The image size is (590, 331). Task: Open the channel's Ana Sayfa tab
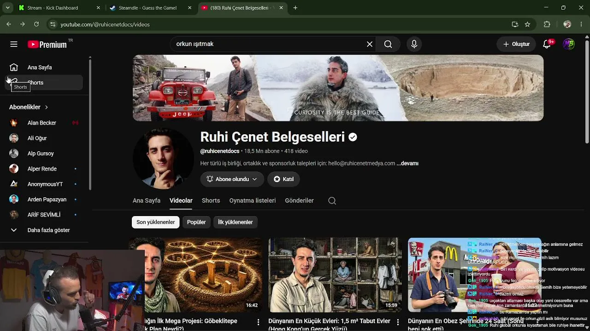click(x=147, y=200)
